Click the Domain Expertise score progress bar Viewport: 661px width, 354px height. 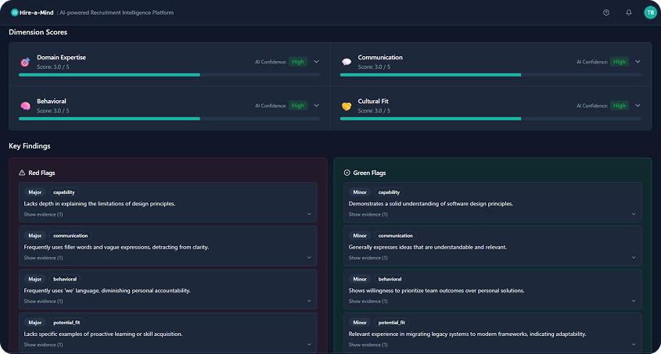tap(170, 75)
